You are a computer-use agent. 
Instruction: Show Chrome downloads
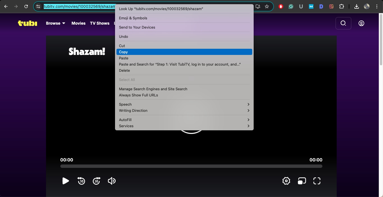click(x=357, y=6)
